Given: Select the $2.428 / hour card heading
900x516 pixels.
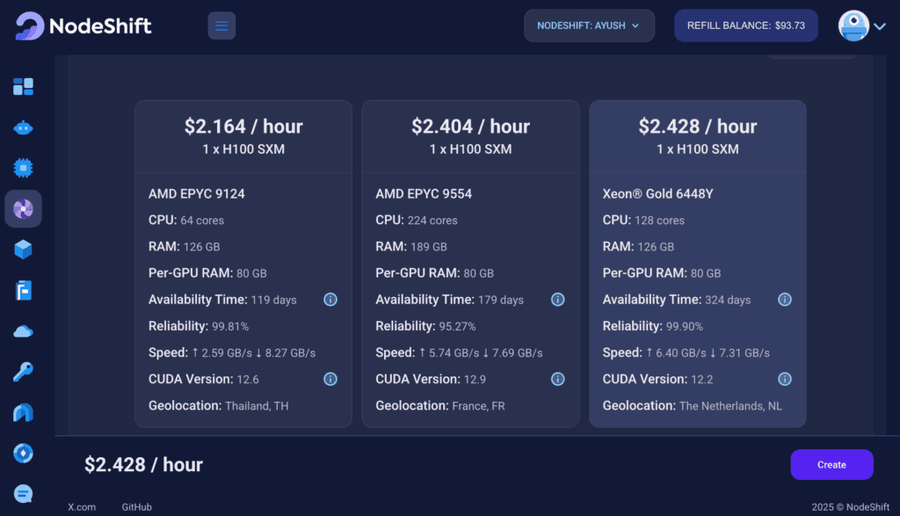Looking at the screenshot, I should [x=698, y=127].
